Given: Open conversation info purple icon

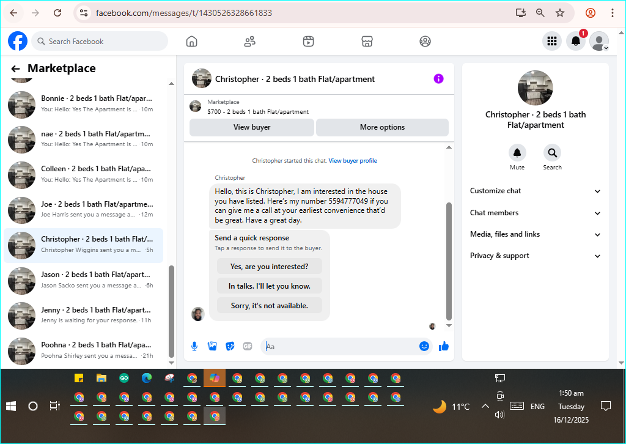Looking at the screenshot, I should pos(438,79).
